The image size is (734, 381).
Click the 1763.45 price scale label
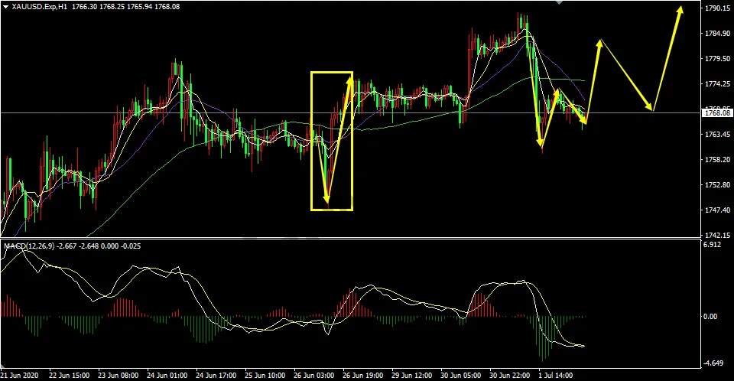pyautogui.click(x=717, y=135)
